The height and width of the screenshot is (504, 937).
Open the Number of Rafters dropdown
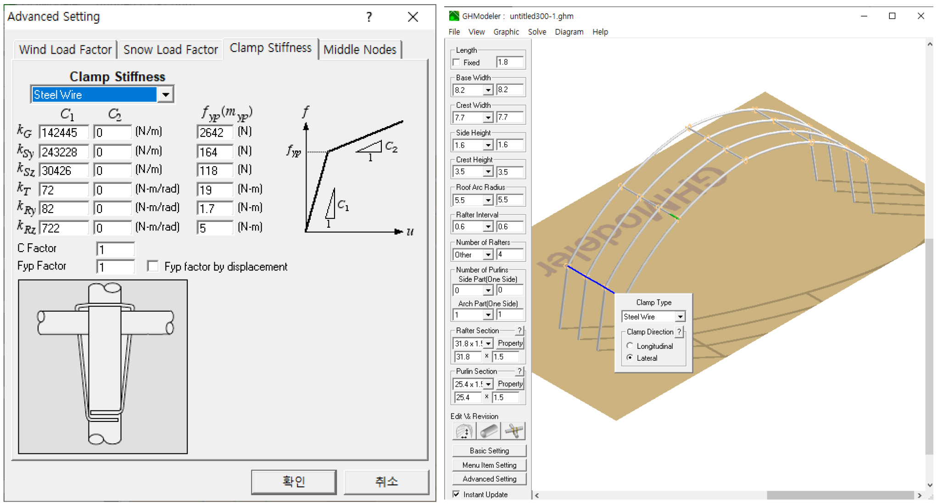click(x=488, y=255)
